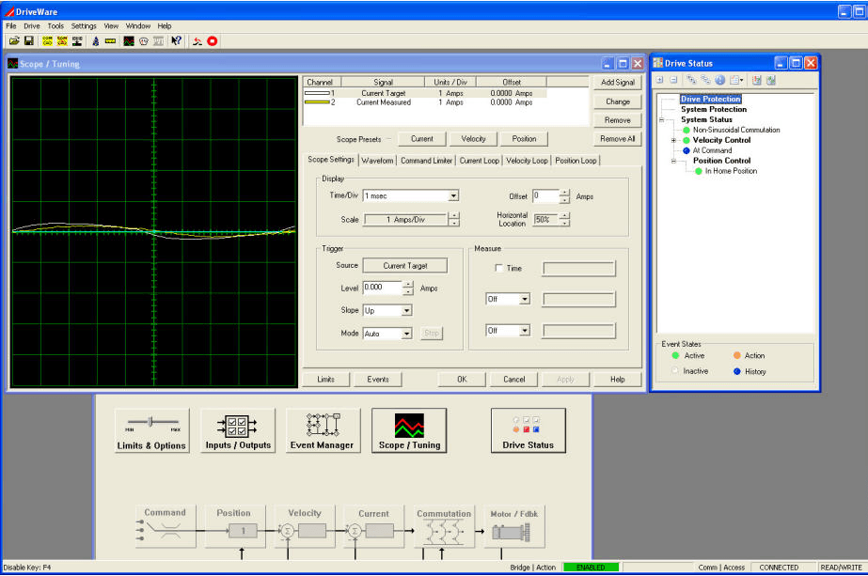Screen dimensions: 868x576
Task: Open the File menu
Action: click(x=11, y=26)
